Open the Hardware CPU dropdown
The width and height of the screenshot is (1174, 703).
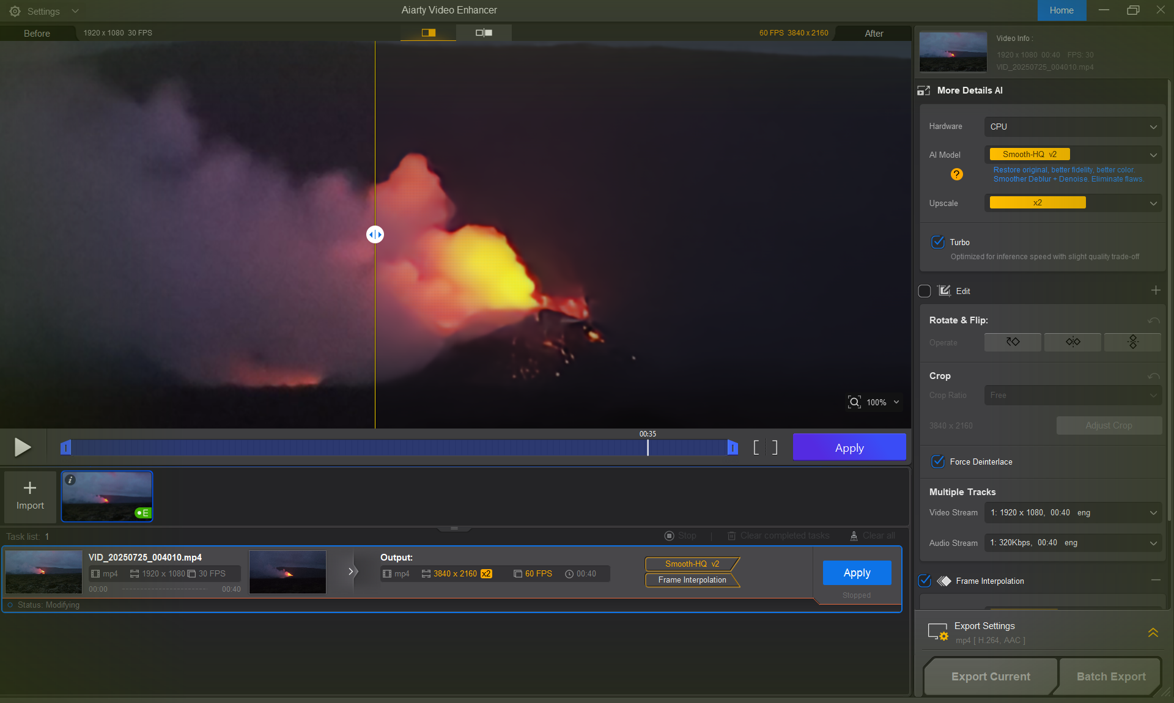pos(1072,127)
